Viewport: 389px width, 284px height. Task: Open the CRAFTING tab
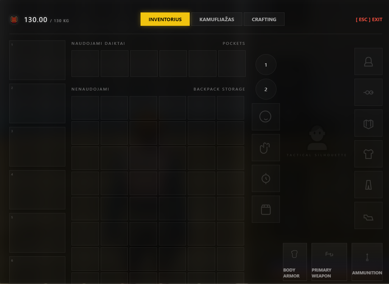264,19
